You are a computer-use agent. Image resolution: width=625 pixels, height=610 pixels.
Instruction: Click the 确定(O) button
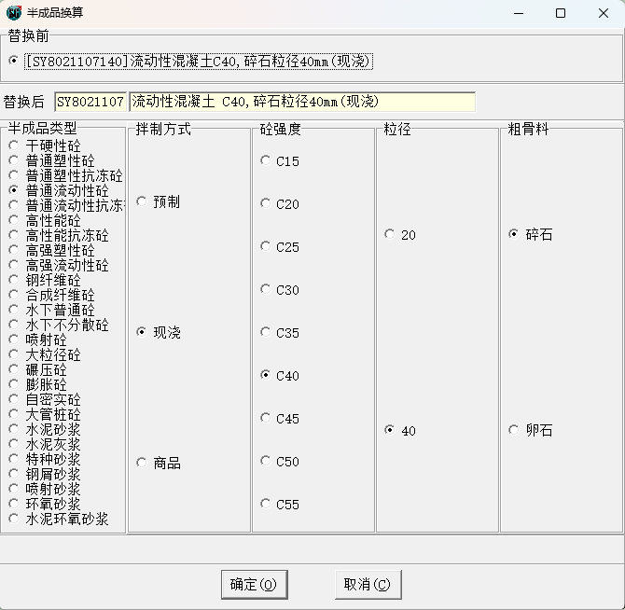click(254, 585)
